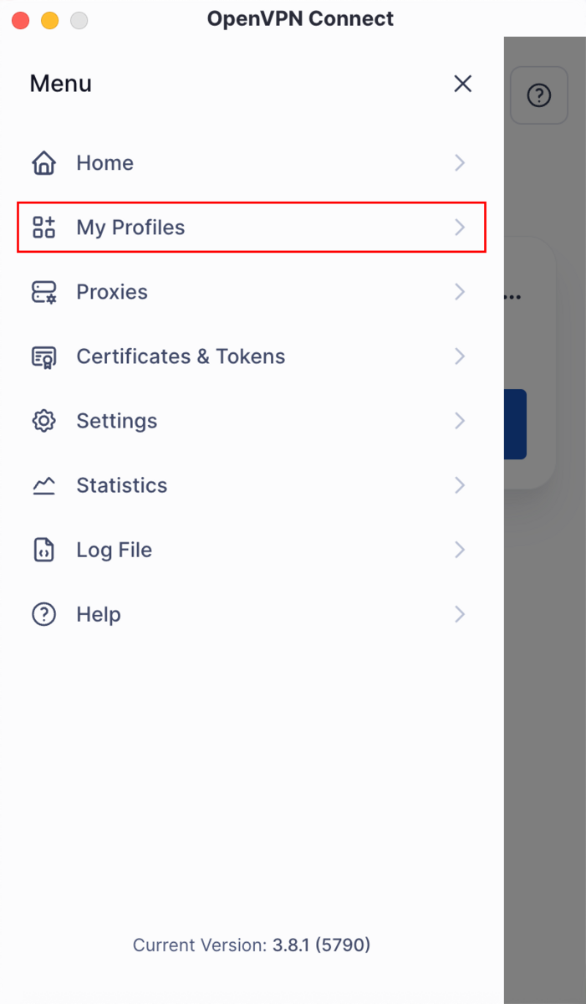
Task: Close the Menu with X icon
Action: (x=462, y=84)
